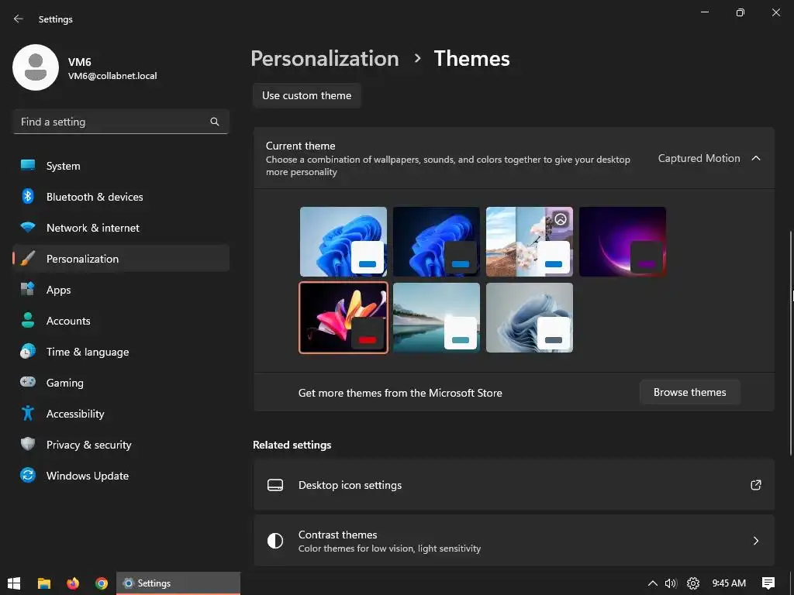This screenshot has height=595, width=794.
Task: Click the Apps icon in sidebar
Action: (x=28, y=290)
